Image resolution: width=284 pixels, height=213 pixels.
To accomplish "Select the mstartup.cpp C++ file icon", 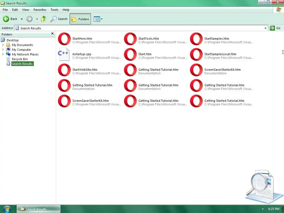I will 64,54.
